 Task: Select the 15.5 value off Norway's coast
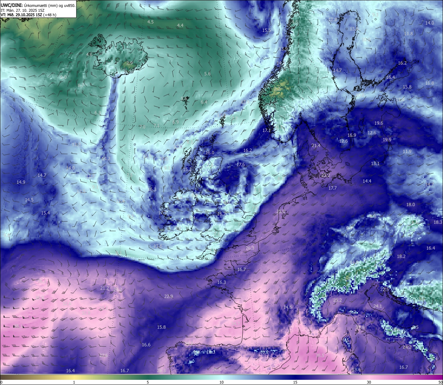[266, 30]
